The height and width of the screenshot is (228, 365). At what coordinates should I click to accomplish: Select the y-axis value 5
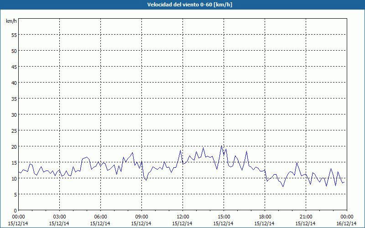coord(16,195)
